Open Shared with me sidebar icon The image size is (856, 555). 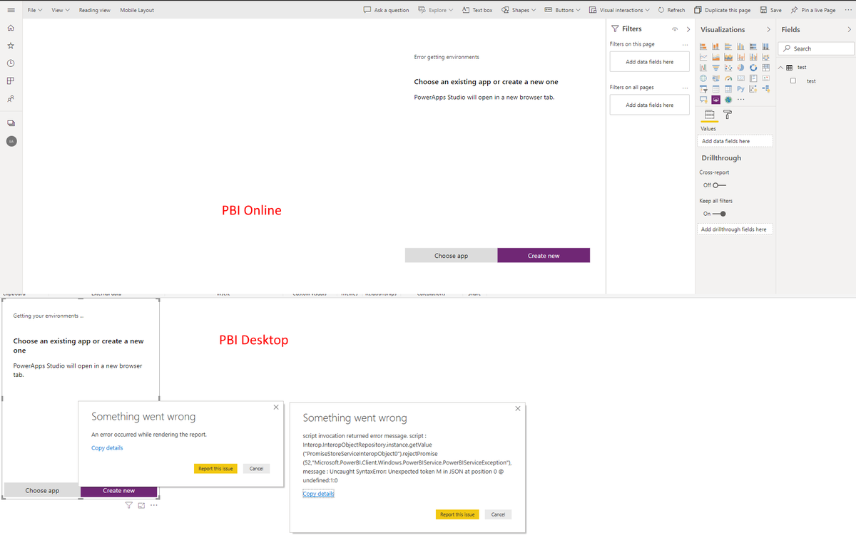click(x=11, y=98)
